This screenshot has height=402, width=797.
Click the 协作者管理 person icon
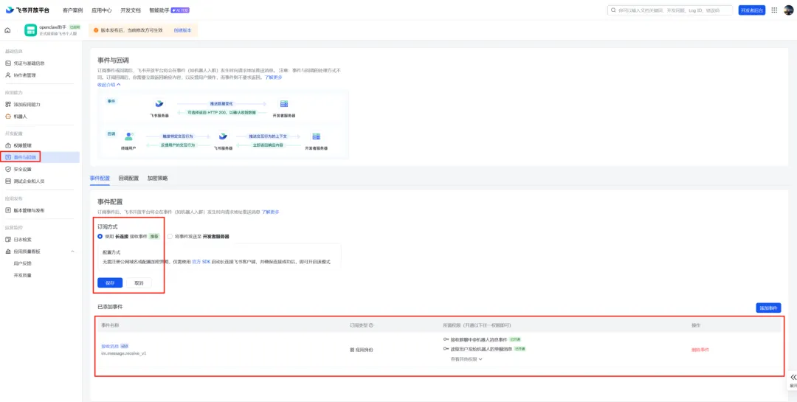click(8, 75)
